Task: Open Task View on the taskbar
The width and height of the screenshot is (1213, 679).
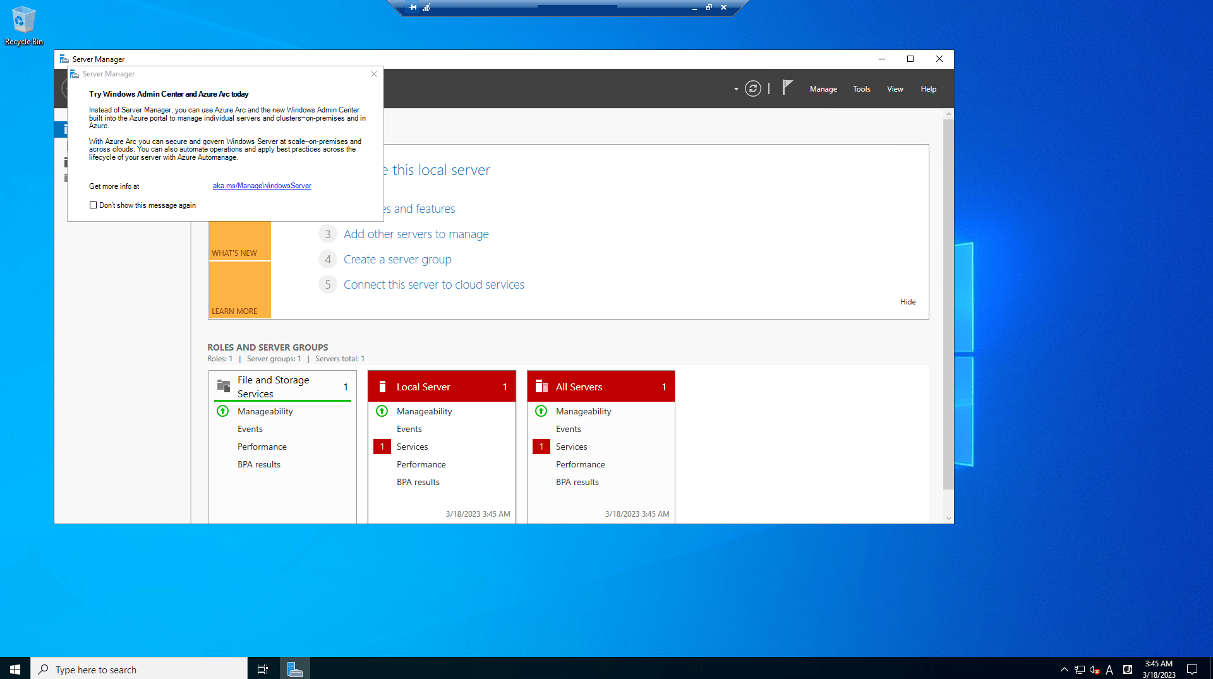Action: [262, 669]
